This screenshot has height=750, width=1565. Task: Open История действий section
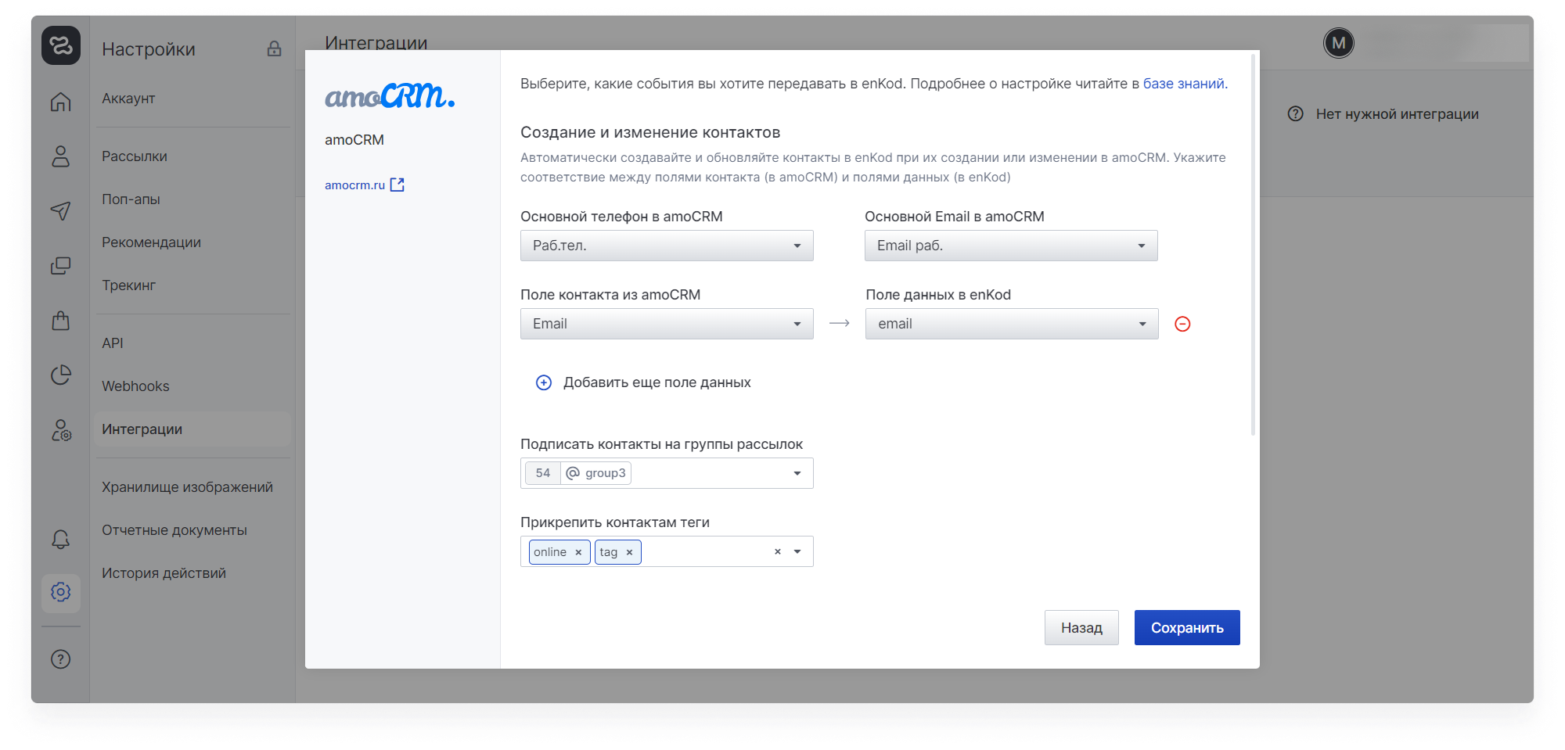tap(164, 573)
